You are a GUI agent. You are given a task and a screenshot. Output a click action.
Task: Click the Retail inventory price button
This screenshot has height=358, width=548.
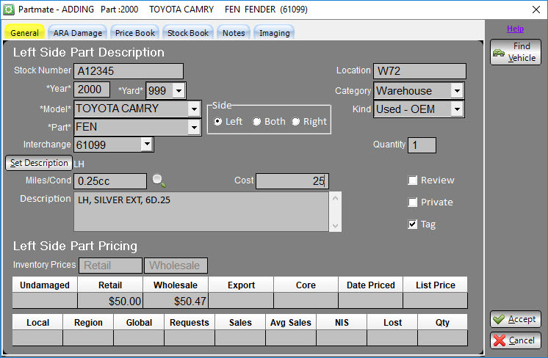[x=110, y=266]
